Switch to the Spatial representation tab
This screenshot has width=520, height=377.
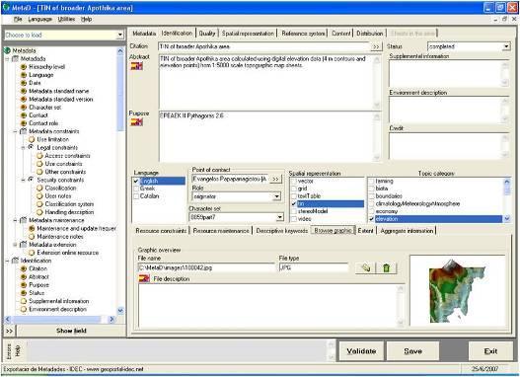[248, 34]
